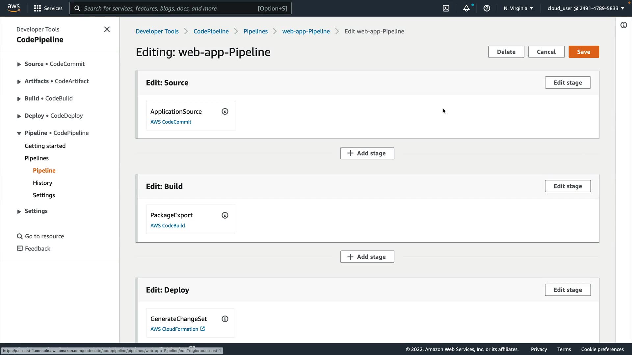Viewport: 632px width, 355px height.
Task: Open info panel icon at top right
Action: [624, 25]
